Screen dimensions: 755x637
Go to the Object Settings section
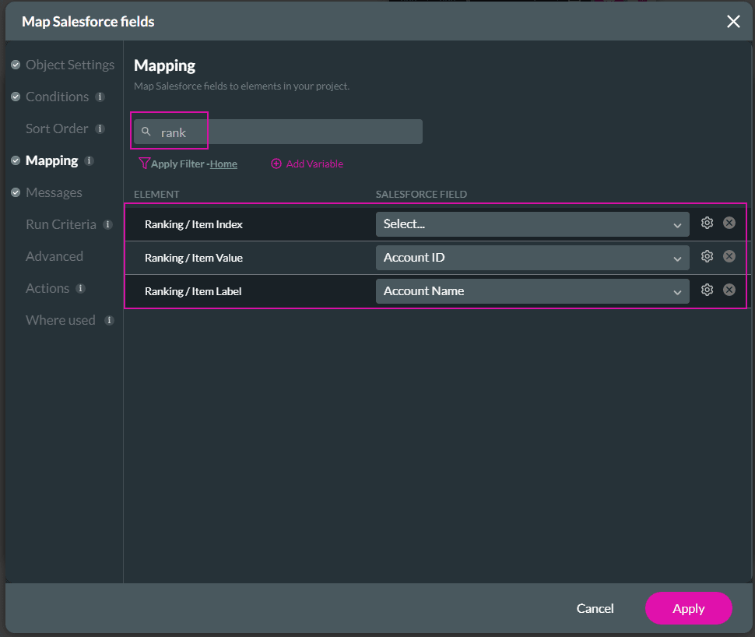point(69,65)
